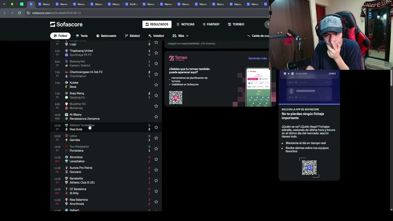Click the Sofascore logo
The height and width of the screenshot is (221, 393).
pos(66,24)
